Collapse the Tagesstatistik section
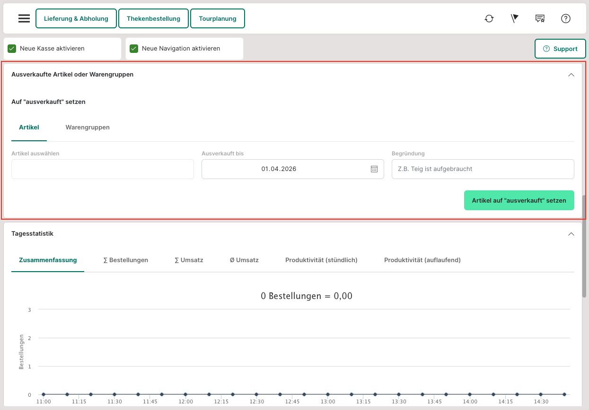The height and width of the screenshot is (410, 589). coord(571,234)
